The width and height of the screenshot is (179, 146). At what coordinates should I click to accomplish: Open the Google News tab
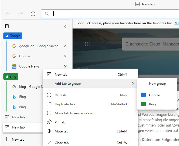pyautogui.click(x=38, y=66)
